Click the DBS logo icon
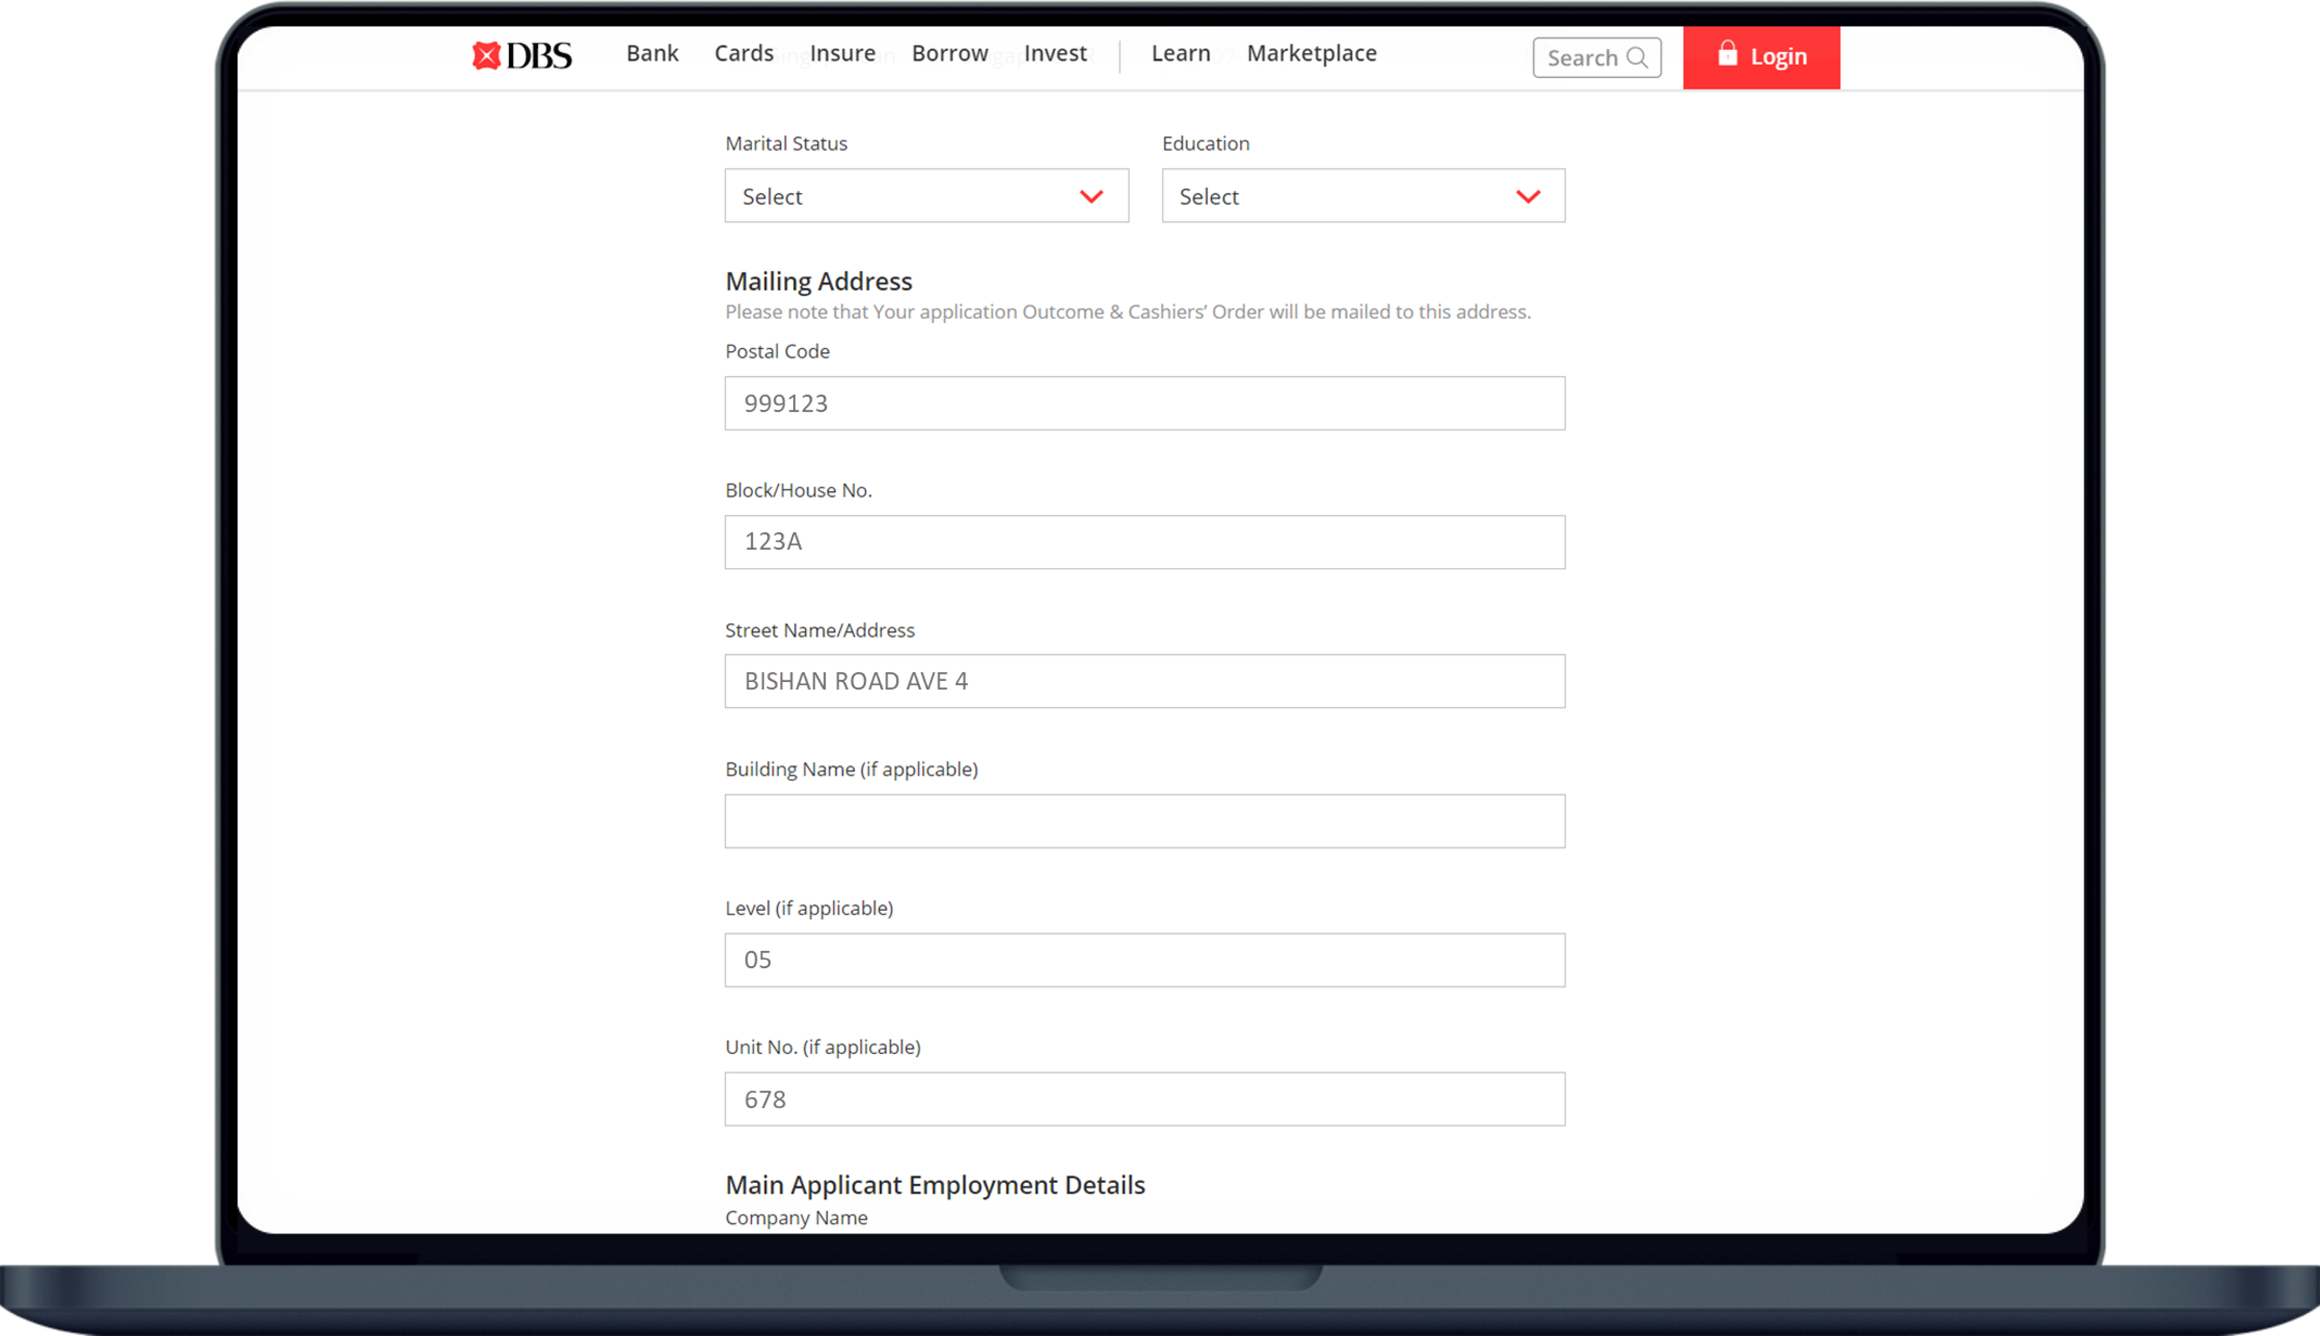 tap(487, 56)
